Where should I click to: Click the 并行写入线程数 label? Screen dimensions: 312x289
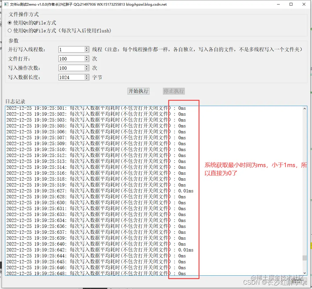click(x=27, y=49)
